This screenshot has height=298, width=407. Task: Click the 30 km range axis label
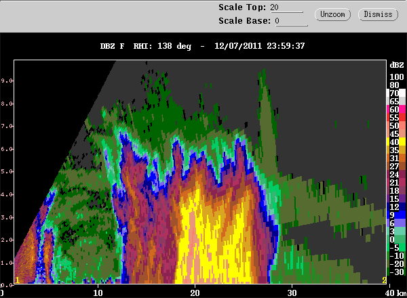[292, 293]
